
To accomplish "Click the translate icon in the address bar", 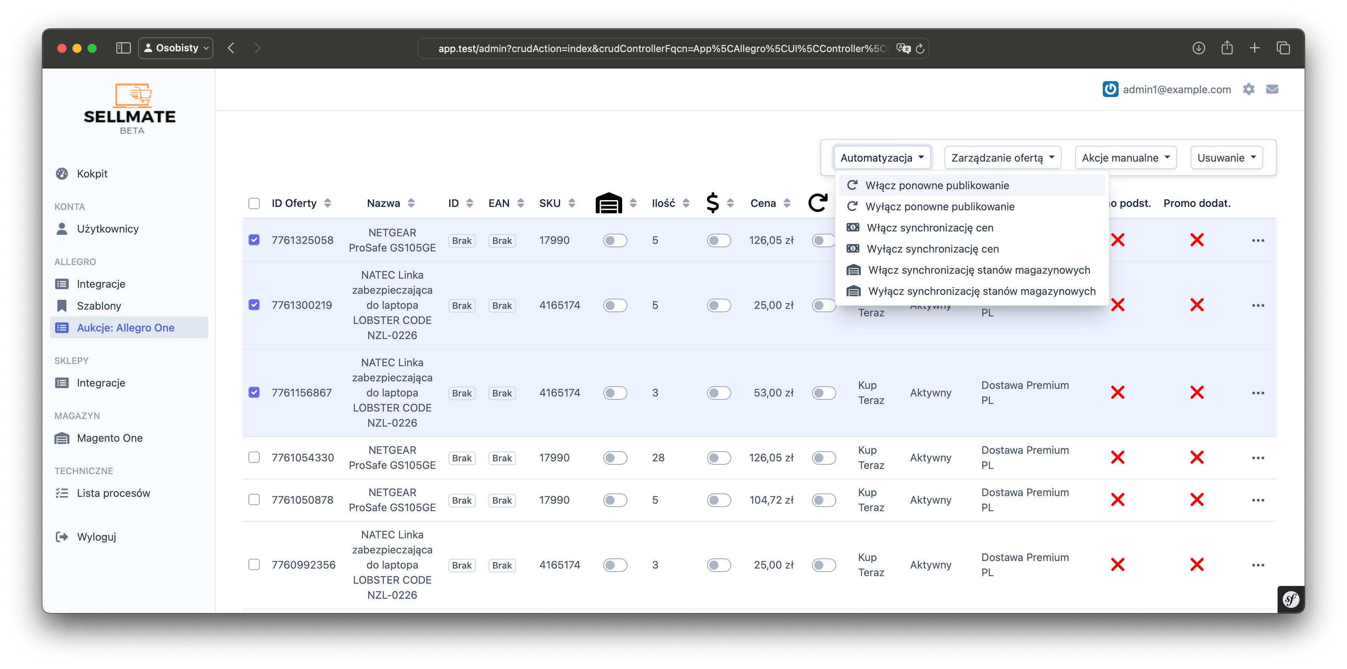I will click(x=903, y=49).
